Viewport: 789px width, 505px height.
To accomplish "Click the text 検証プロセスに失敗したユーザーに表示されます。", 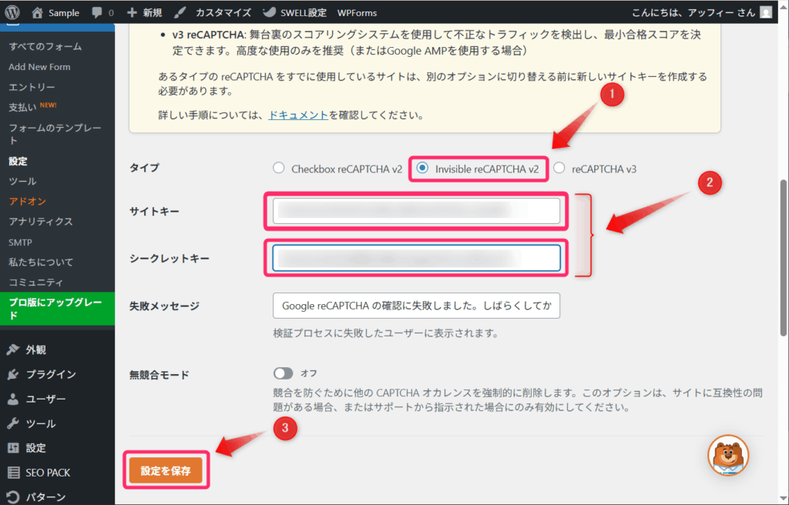I will 385,333.
